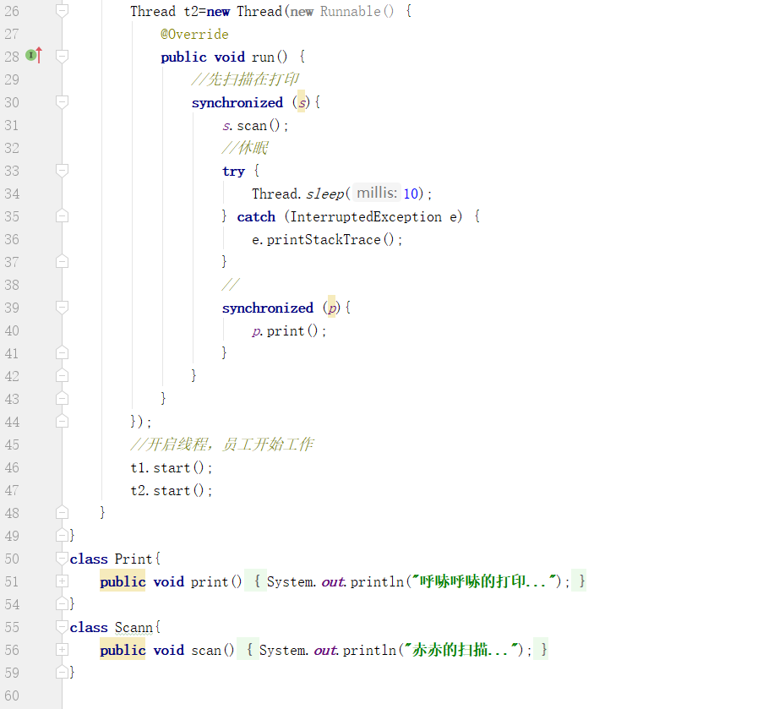The height and width of the screenshot is (709, 763).
Task: Click fold end marker on line 37
Action: [x=62, y=262]
